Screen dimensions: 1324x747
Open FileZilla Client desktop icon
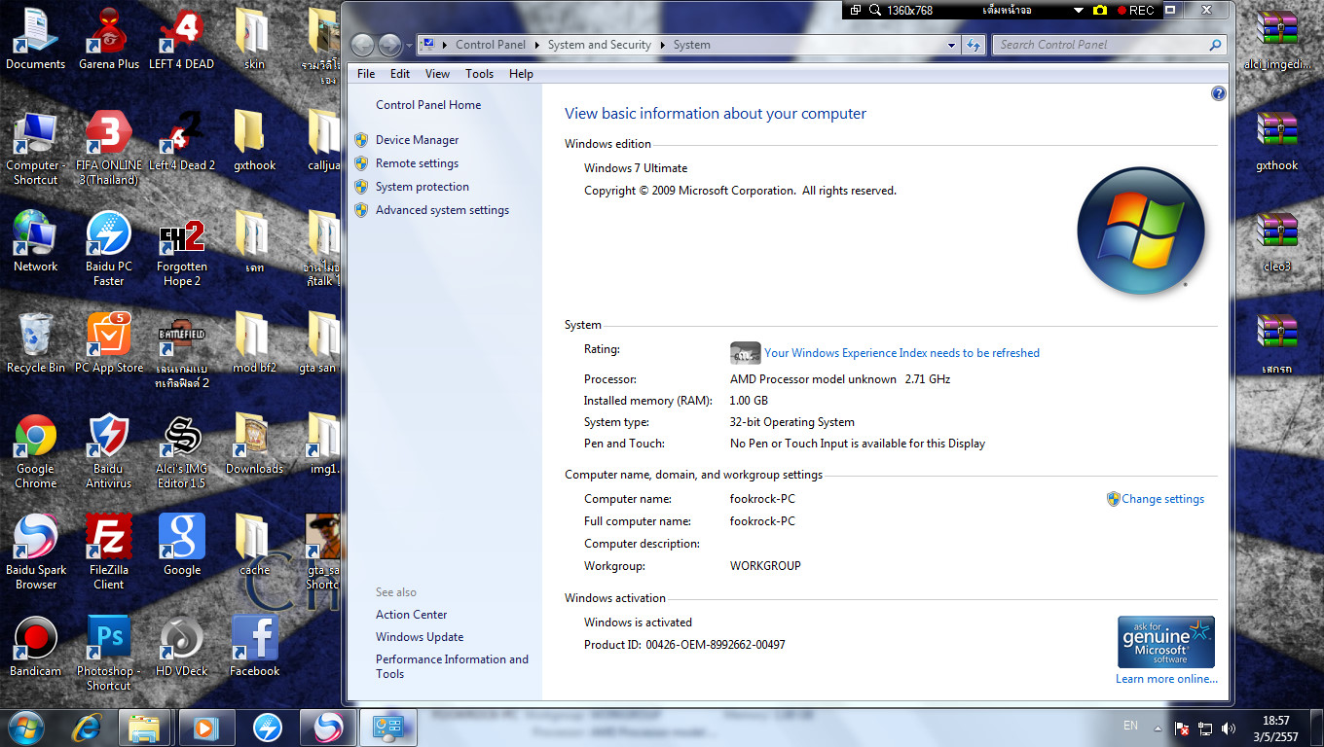108,538
